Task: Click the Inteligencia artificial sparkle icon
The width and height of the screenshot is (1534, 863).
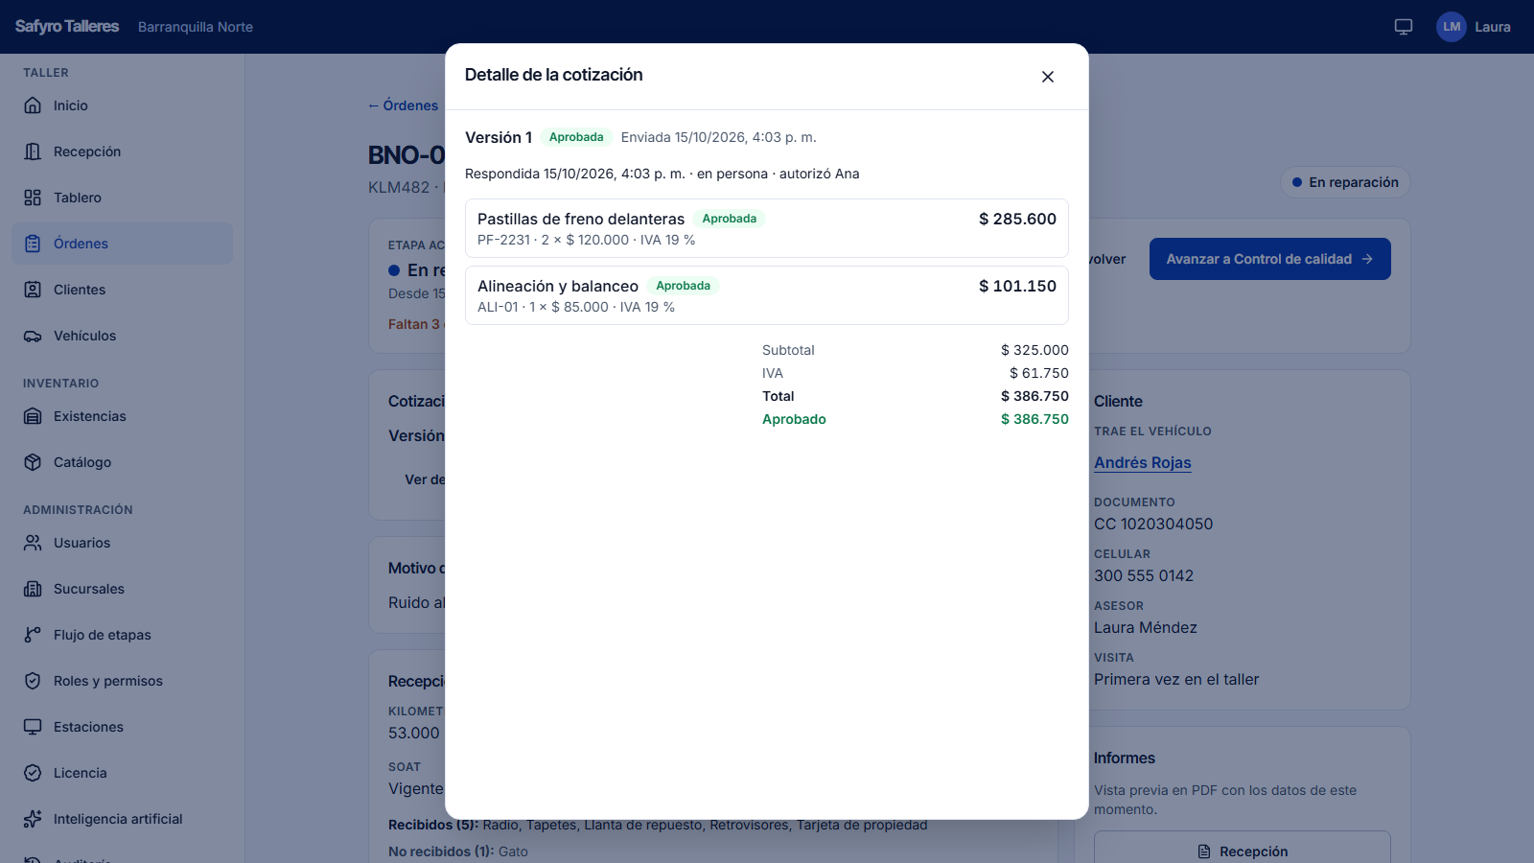Action: [33, 819]
